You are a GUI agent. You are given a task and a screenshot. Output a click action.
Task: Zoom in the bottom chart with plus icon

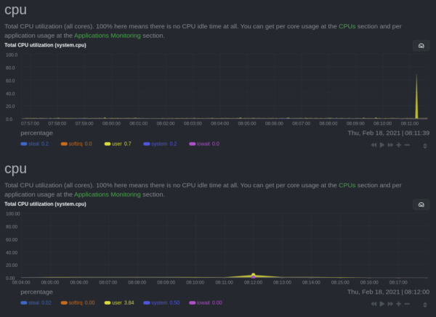point(398,303)
